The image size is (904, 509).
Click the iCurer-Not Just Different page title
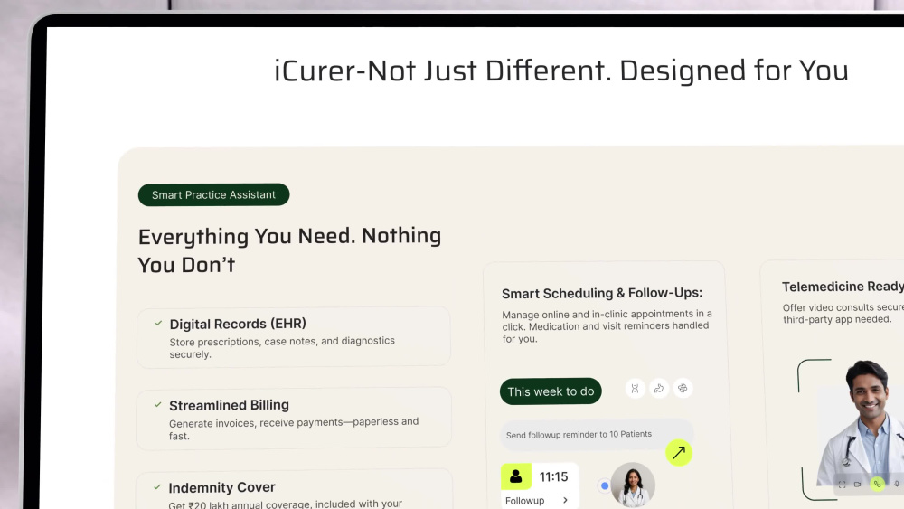pyautogui.click(x=561, y=71)
